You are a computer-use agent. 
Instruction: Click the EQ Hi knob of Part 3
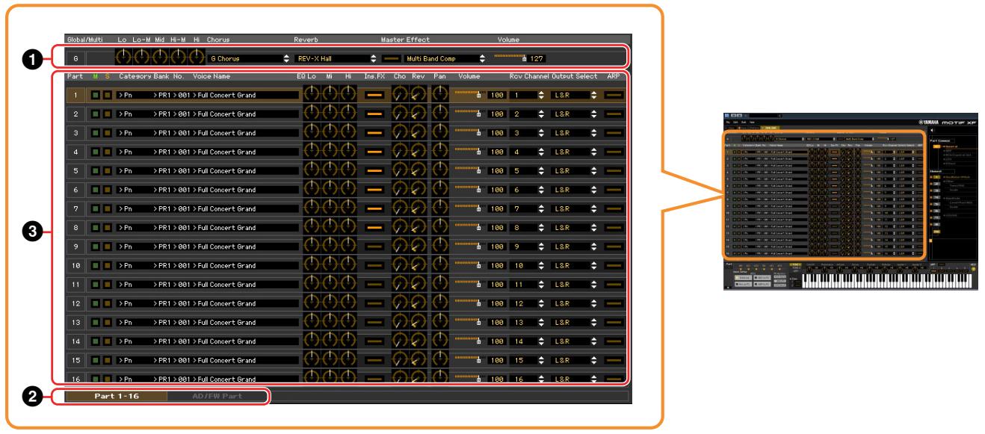(x=348, y=133)
